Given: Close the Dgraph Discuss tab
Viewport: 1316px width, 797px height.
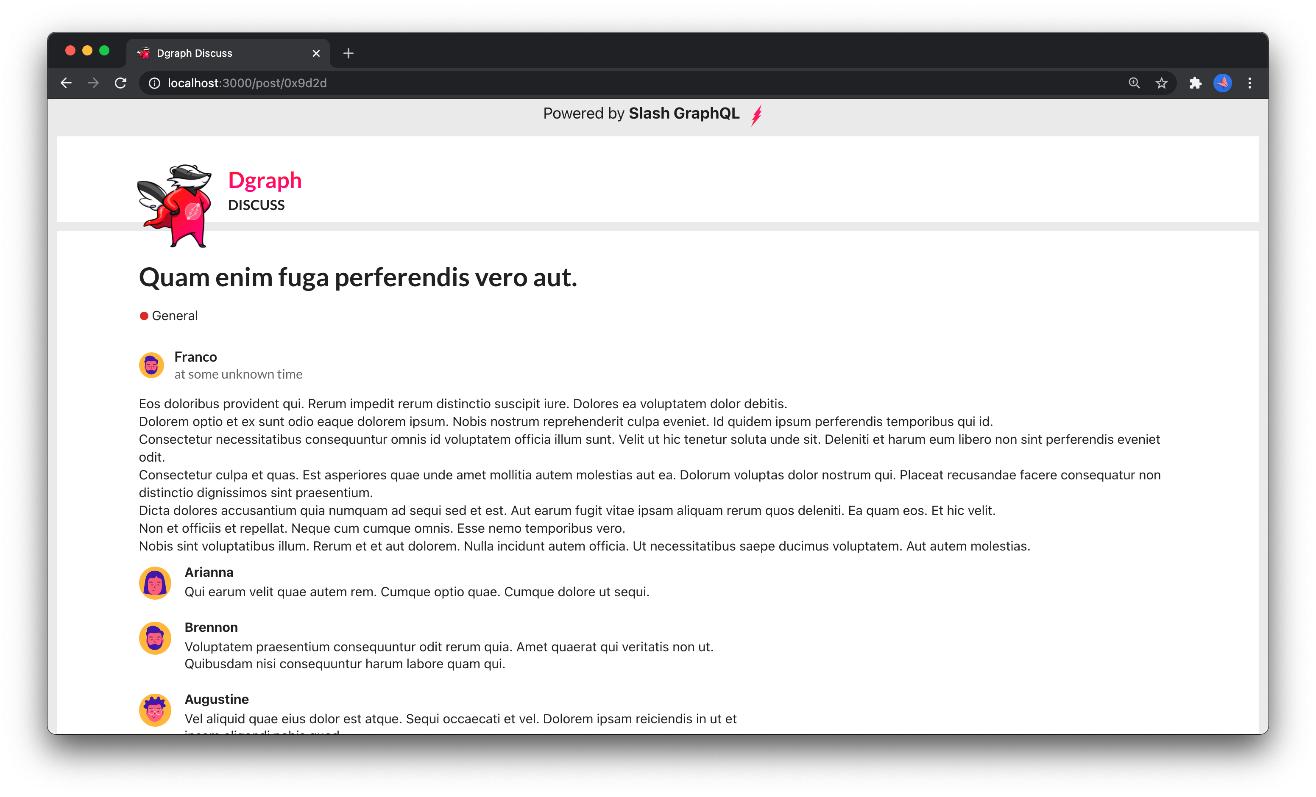Looking at the screenshot, I should click(316, 53).
